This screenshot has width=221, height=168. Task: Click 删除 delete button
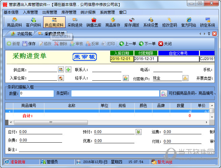pyautogui.click(x=61, y=44)
